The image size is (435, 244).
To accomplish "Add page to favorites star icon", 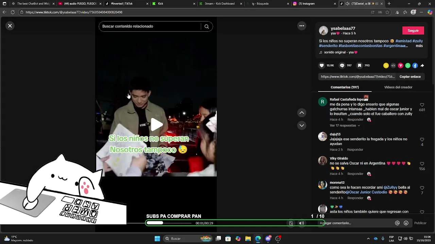I will (387, 12).
